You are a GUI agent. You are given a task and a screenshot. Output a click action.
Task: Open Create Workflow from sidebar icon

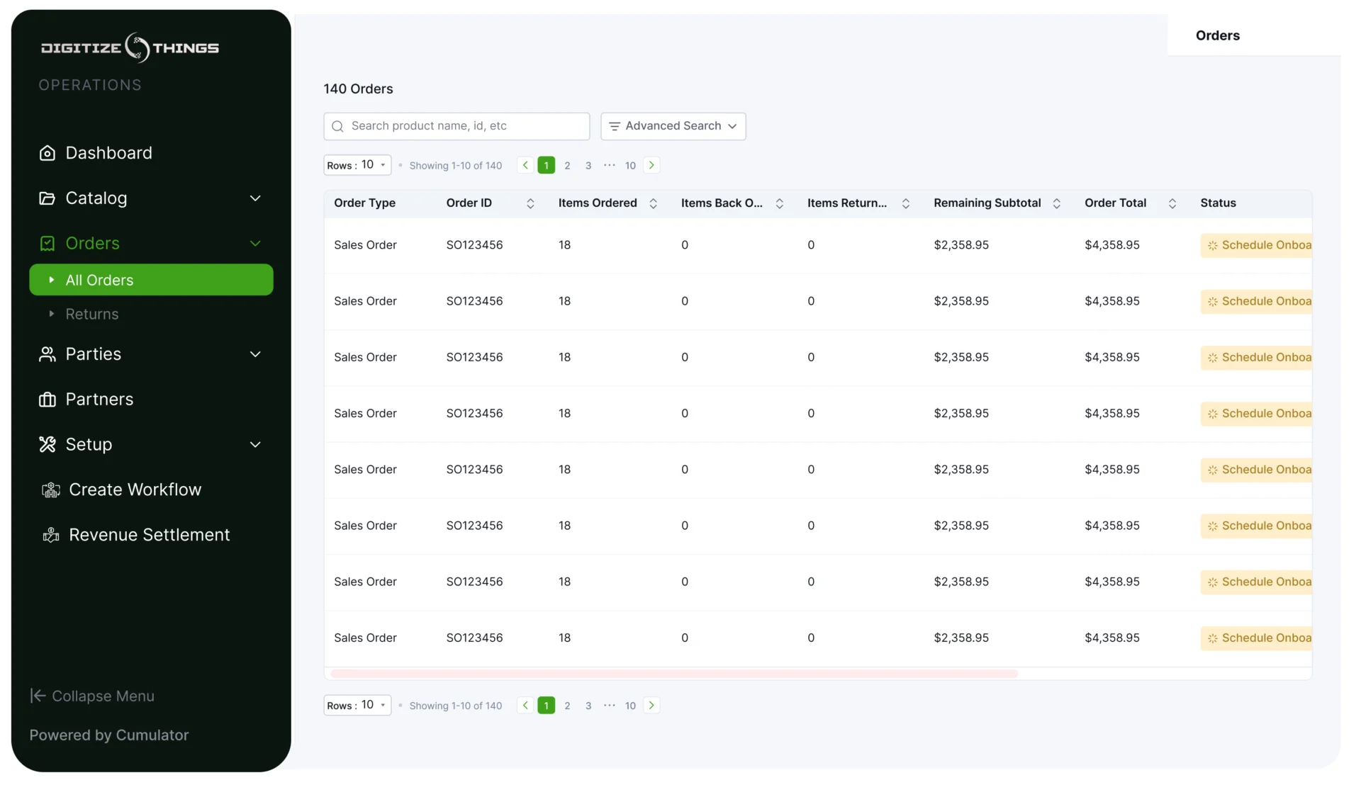point(51,490)
